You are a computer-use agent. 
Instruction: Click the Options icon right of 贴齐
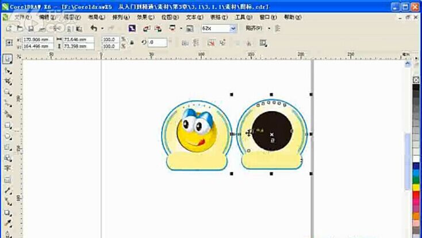(x=278, y=28)
